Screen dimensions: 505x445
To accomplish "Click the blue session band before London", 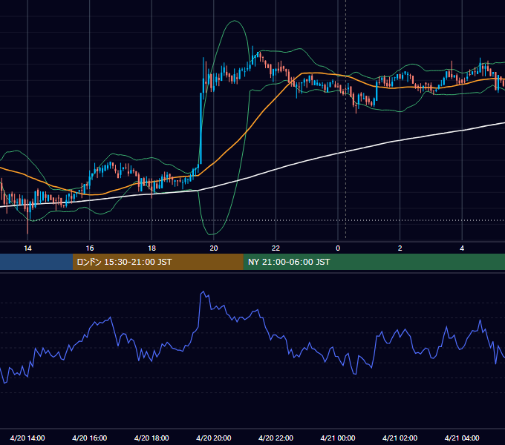I will coord(36,262).
